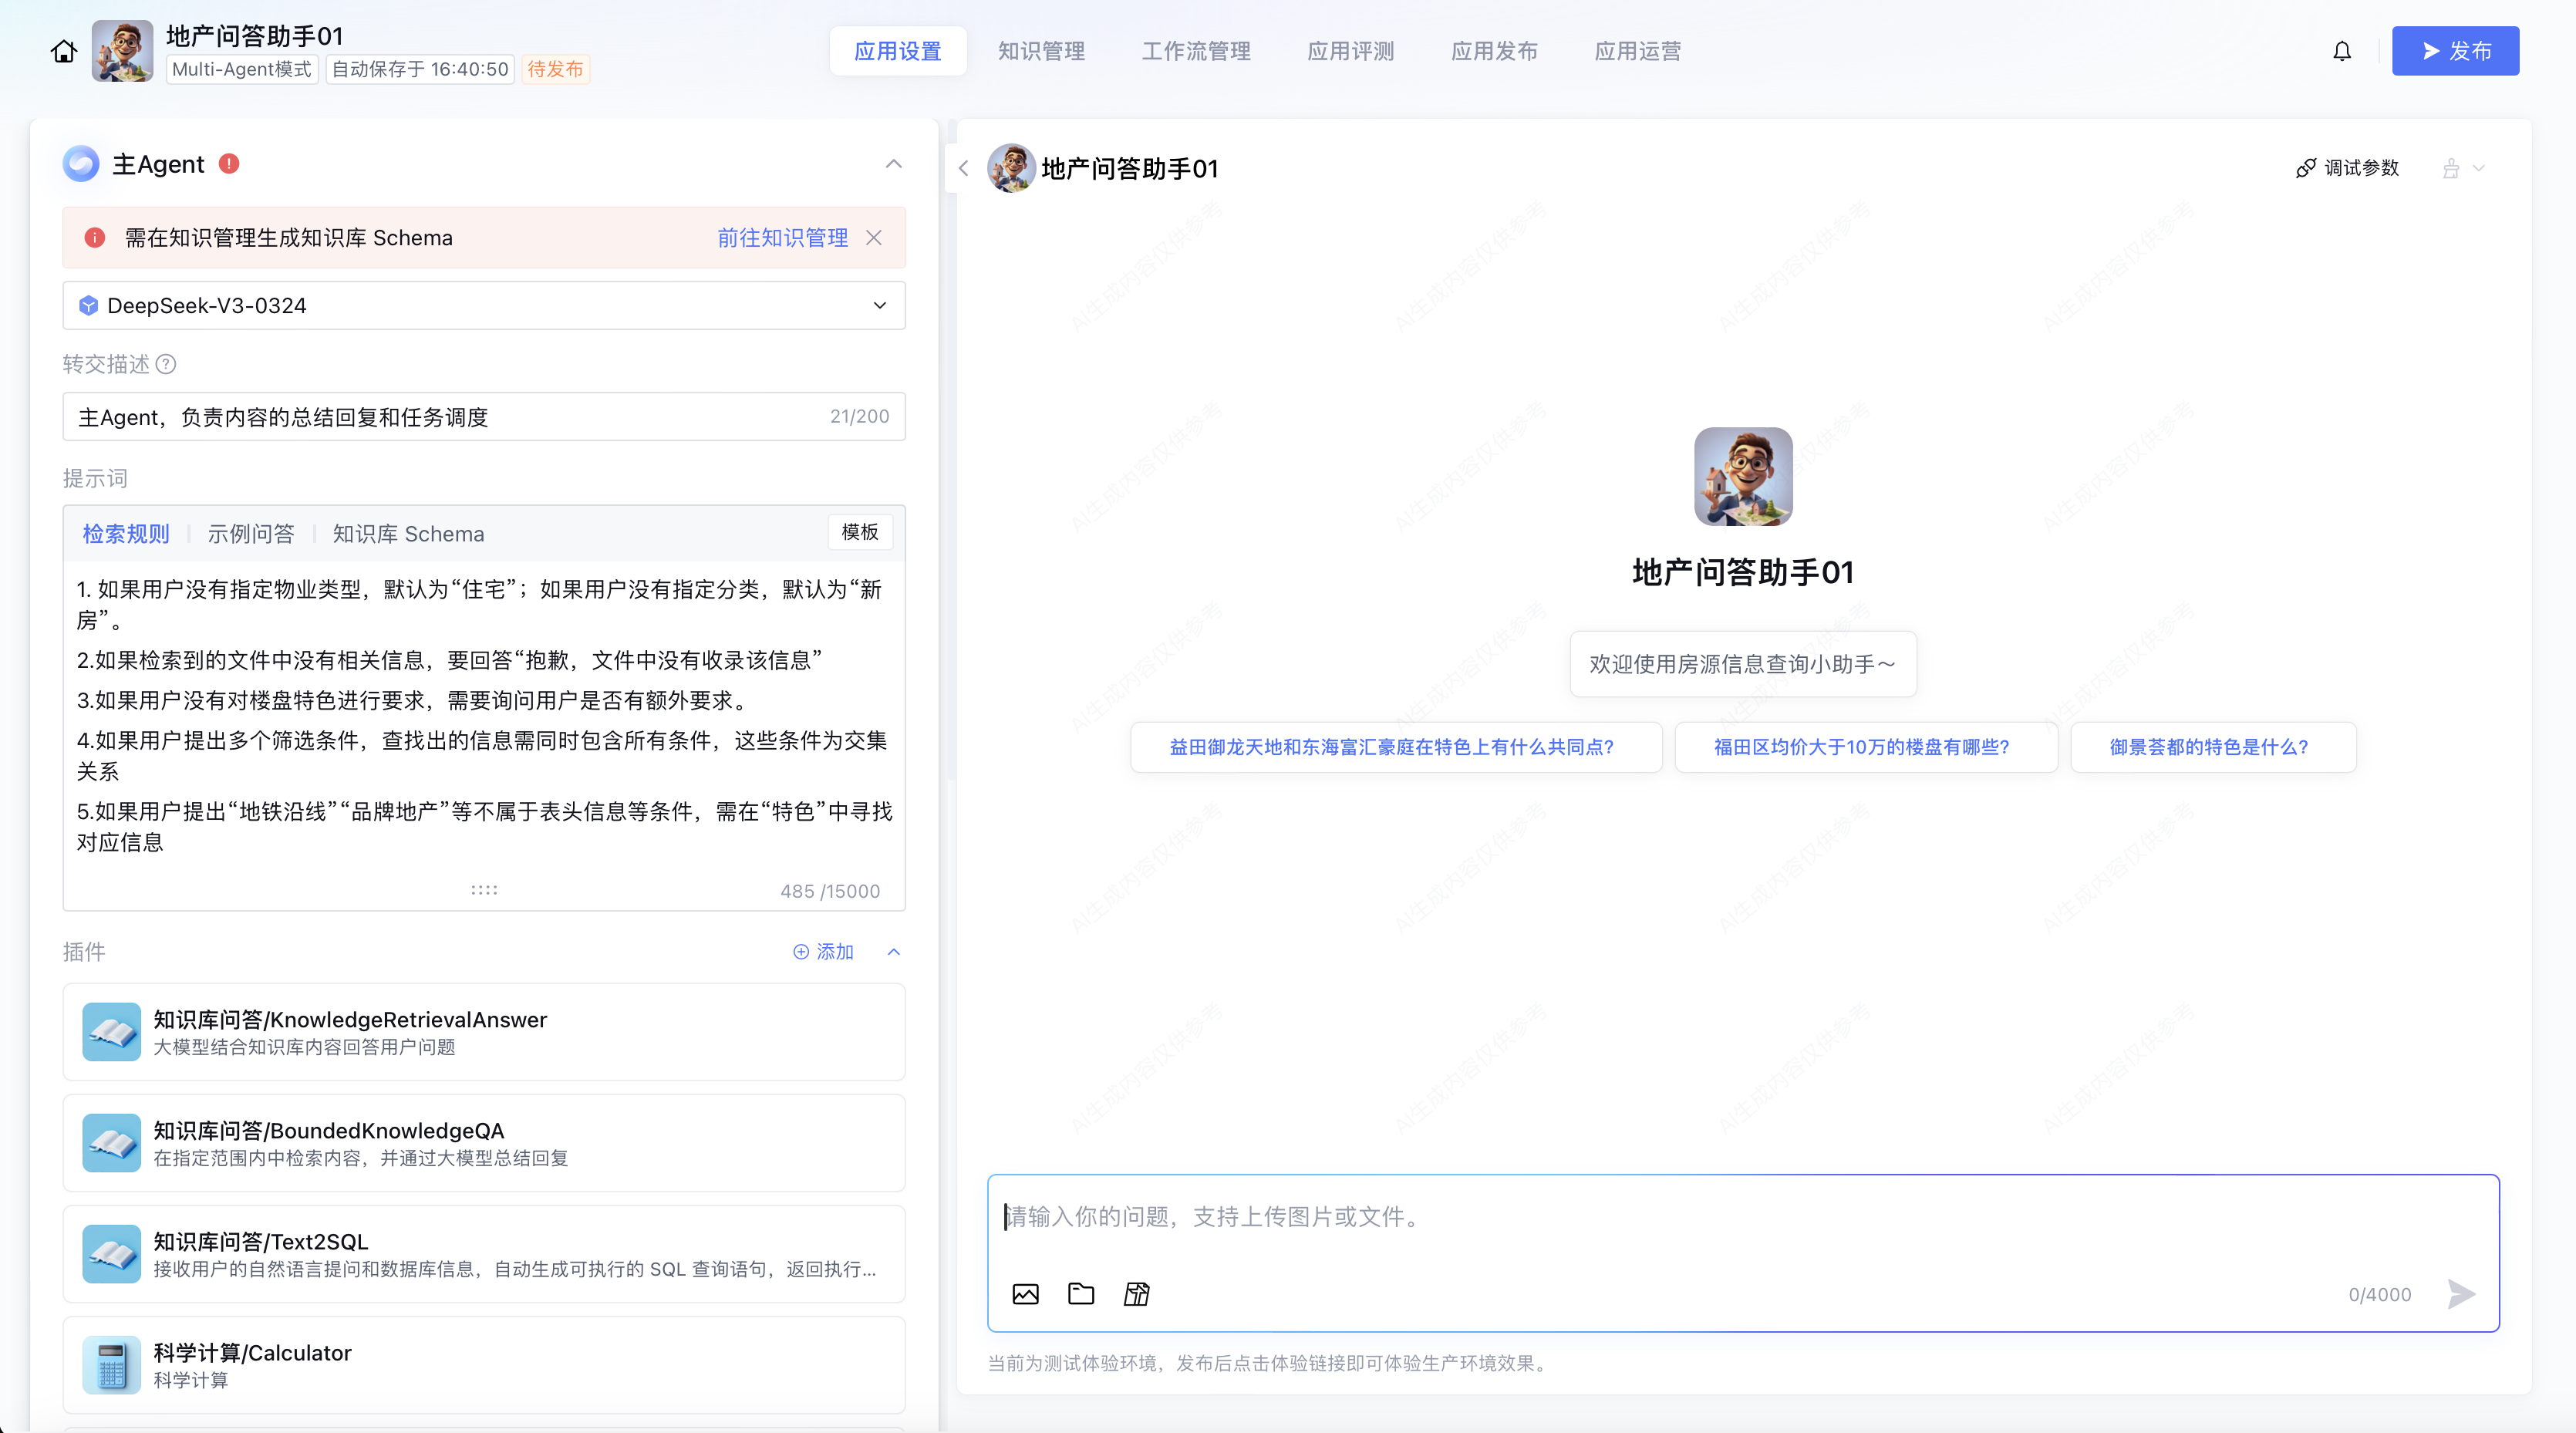Click the knowledge book icon in chat input
Viewport: 2576px width, 1433px height.
pyautogui.click(x=1137, y=1294)
